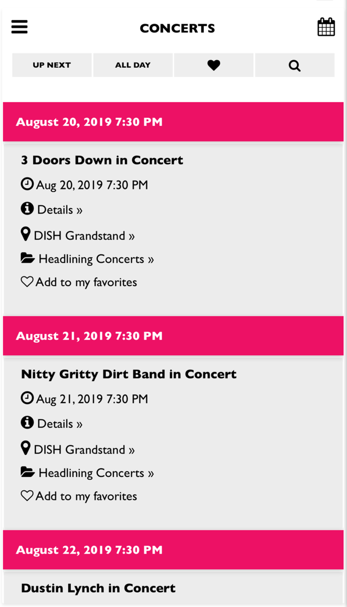This screenshot has height=607, width=347.
Task: Click folder icon in 3 Doors Down entry
Action: point(28,258)
